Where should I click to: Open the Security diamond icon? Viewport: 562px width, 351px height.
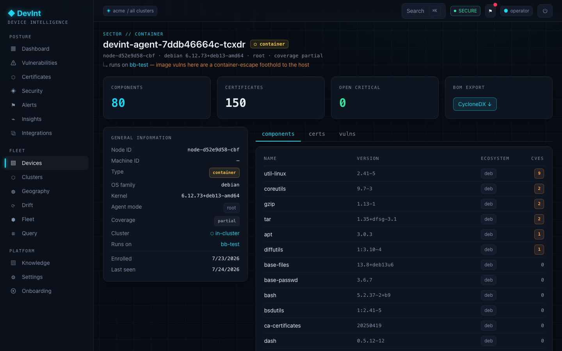[x=13, y=91]
